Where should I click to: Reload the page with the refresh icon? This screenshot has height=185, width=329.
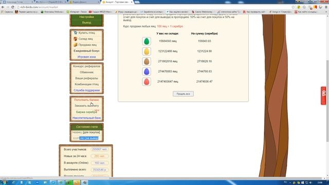point(12,7)
